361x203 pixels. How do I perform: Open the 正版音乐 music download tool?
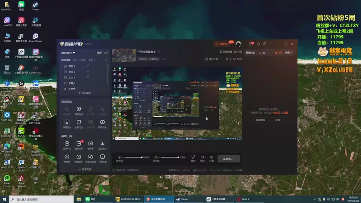point(102,145)
